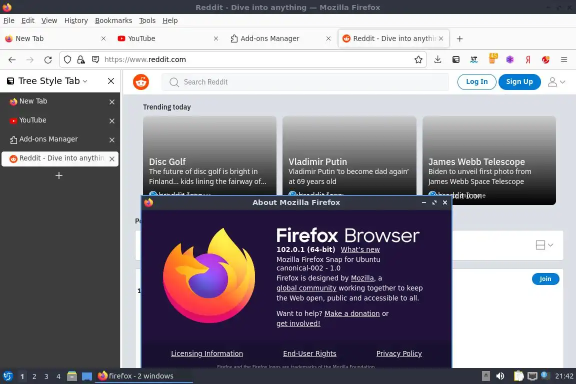
Task: Bookmark this page with the star icon
Action: (x=418, y=59)
